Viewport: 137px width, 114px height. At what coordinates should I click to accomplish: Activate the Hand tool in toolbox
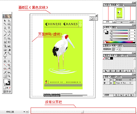point(5,76)
